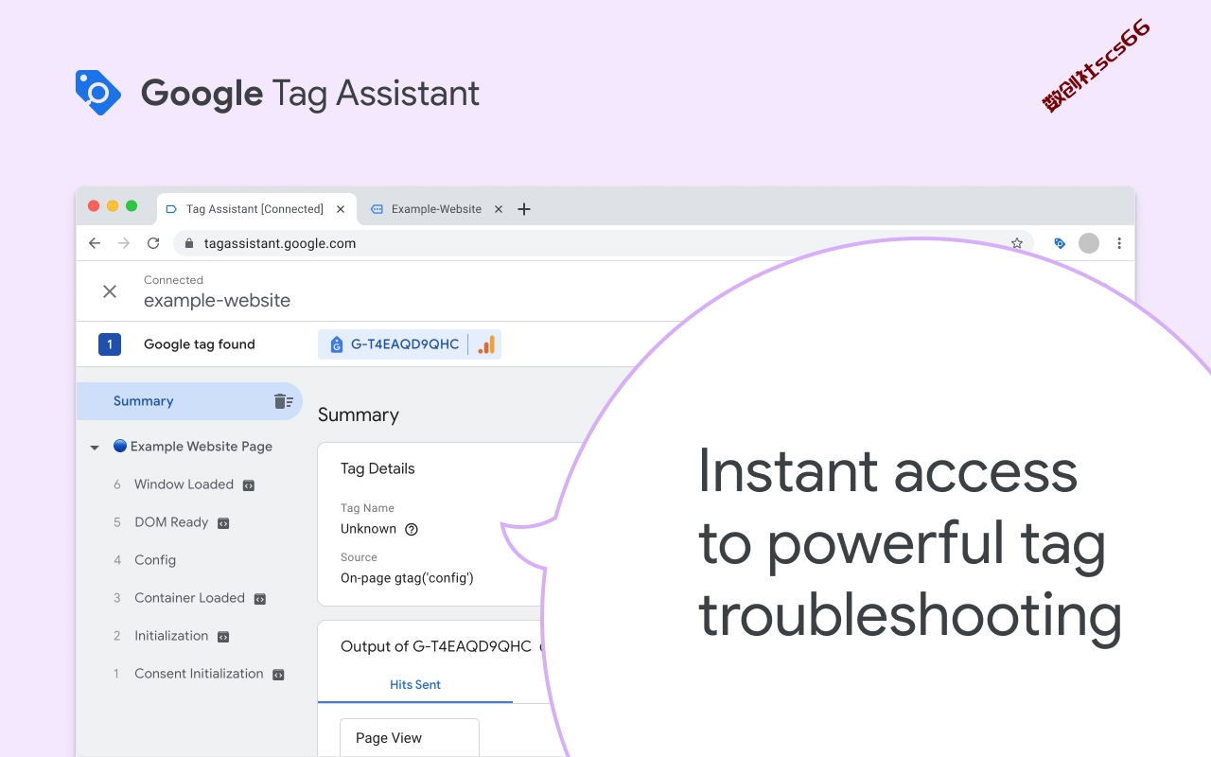Screen dimensions: 1211x757
Task: Close the Tag Assistant [Connected] tab
Action: click(x=341, y=209)
